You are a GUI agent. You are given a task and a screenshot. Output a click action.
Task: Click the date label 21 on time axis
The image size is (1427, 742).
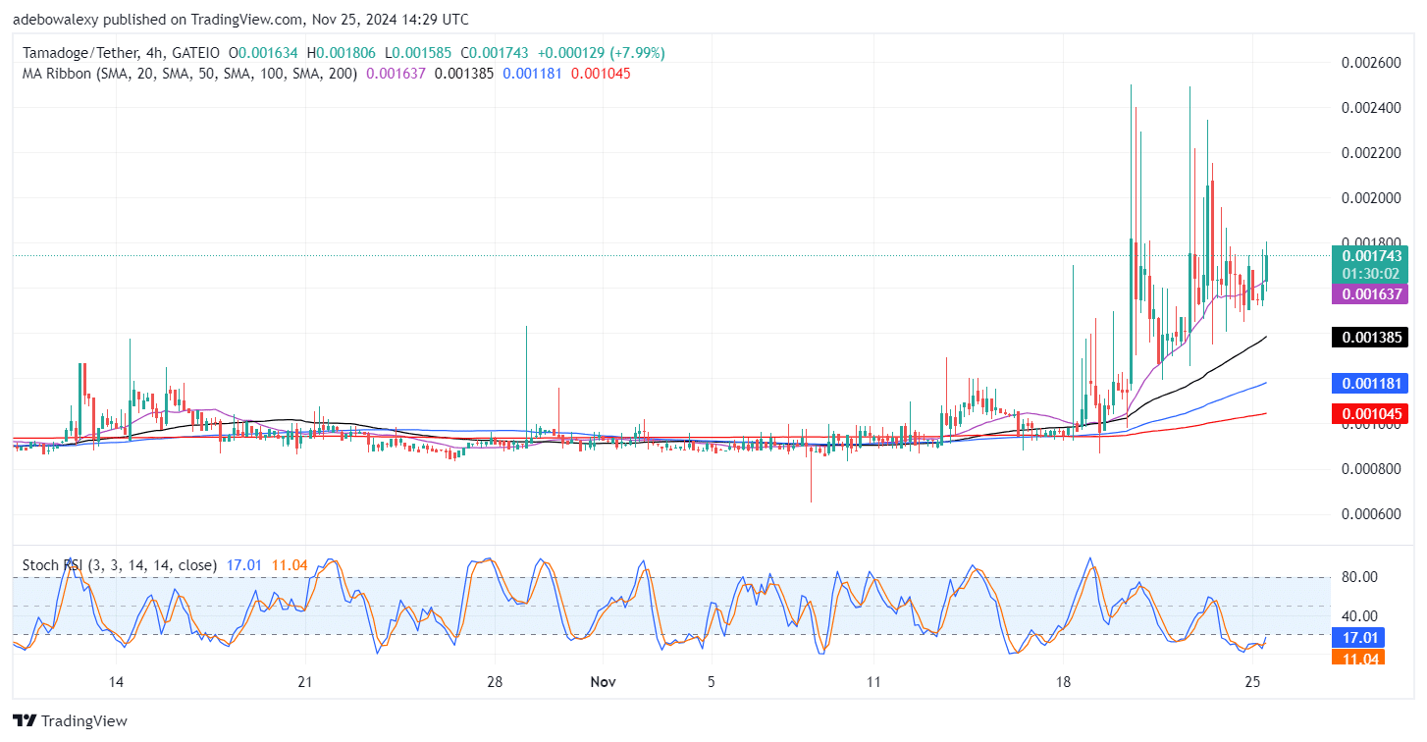coord(304,682)
